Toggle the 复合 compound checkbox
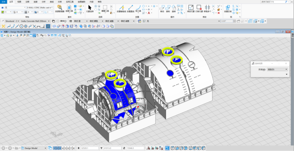 [58, 21]
